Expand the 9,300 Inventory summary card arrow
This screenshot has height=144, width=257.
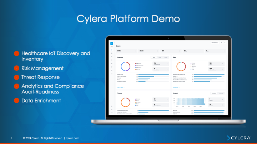pyautogui.click(x=135, y=51)
